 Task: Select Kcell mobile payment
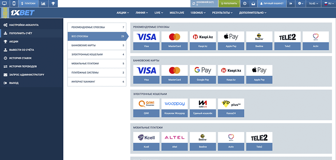(146, 141)
